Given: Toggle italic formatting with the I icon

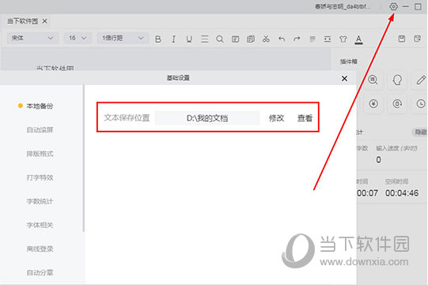Looking at the screenshot, I should [x=173, y=39].
